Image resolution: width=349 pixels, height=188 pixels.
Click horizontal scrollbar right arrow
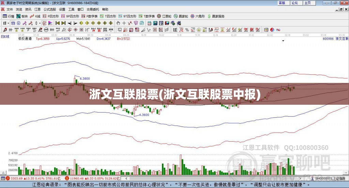click(x=300, y=178)
